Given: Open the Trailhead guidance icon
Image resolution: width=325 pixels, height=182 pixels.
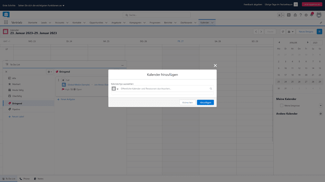Looking at the screenshot, I should pyautogui.click(x=295, y=15).
